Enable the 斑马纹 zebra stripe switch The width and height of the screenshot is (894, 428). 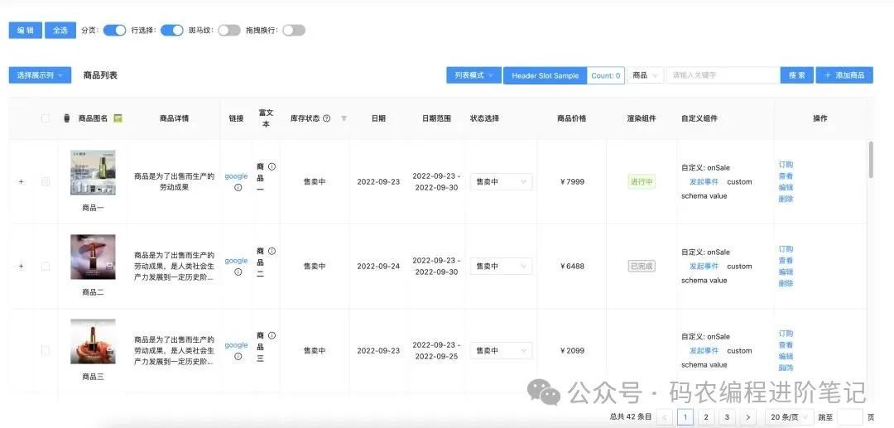tap(229, 30)
